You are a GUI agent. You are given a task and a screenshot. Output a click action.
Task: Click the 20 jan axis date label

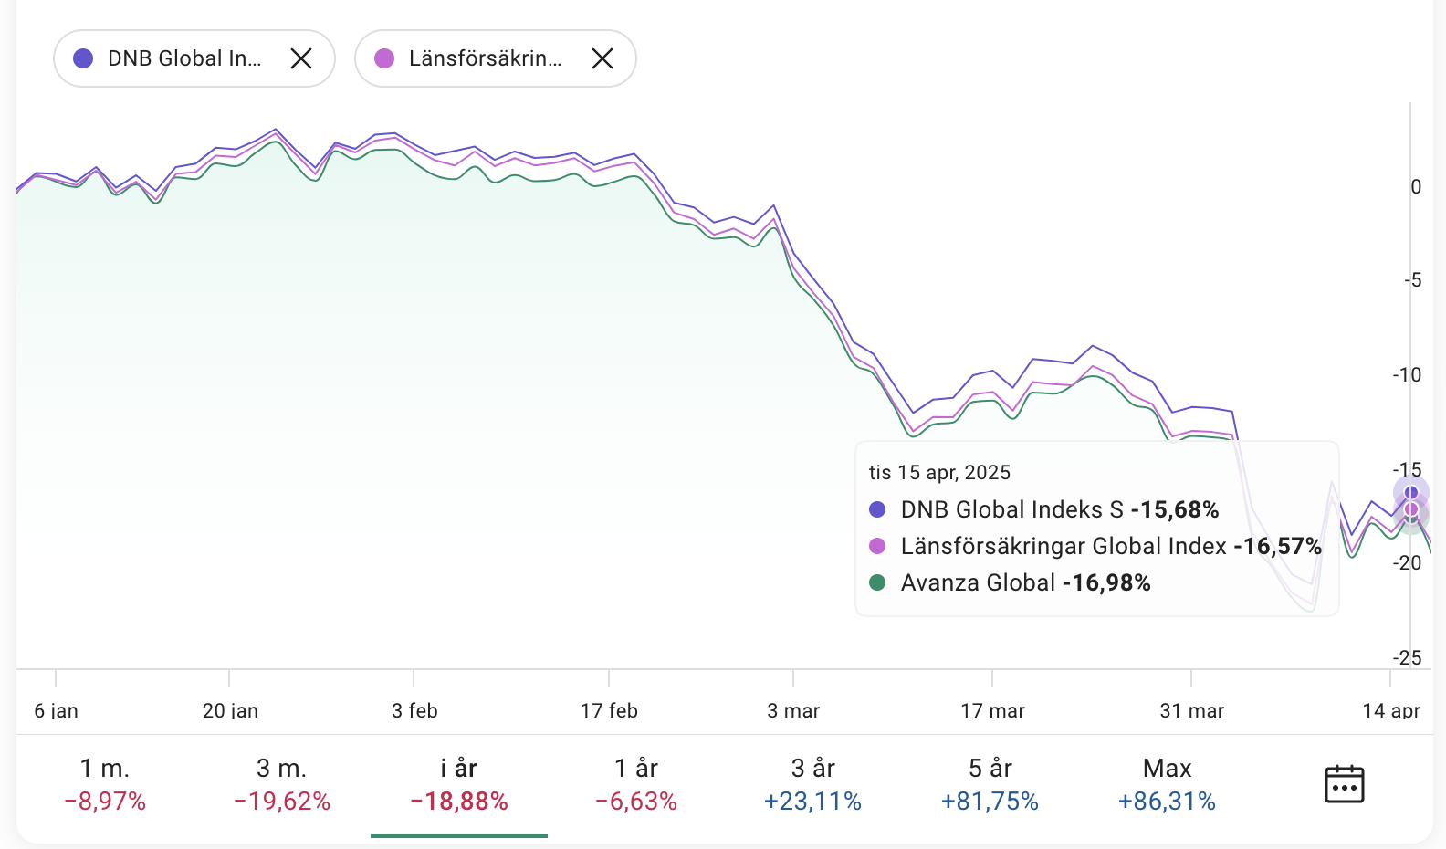point(230,710)
